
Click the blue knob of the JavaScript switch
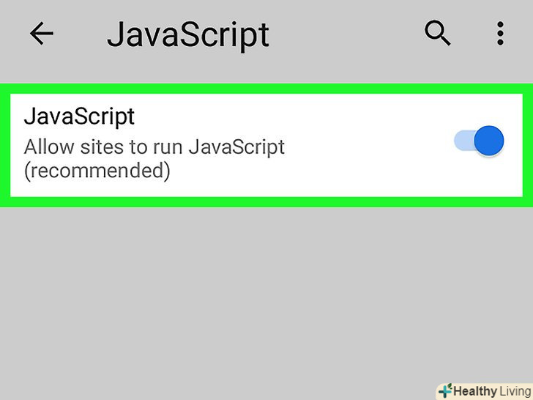tap(488, 141)
